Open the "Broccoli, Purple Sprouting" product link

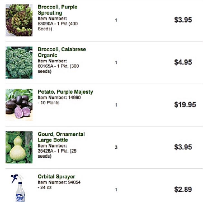pyautogui.click(x=57, y=10)
